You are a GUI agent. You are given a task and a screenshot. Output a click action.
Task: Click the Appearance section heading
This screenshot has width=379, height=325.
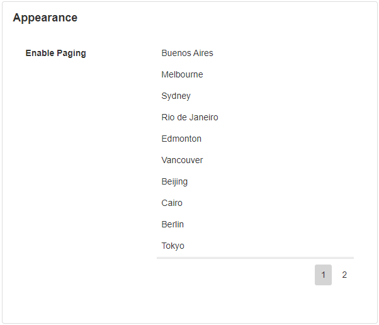(x=45, y=18)
